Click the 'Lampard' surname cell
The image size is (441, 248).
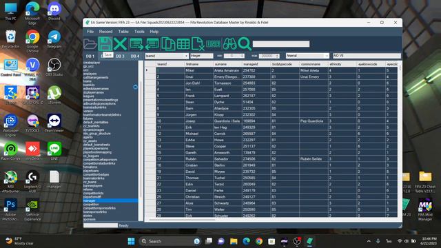pos(227,96)
